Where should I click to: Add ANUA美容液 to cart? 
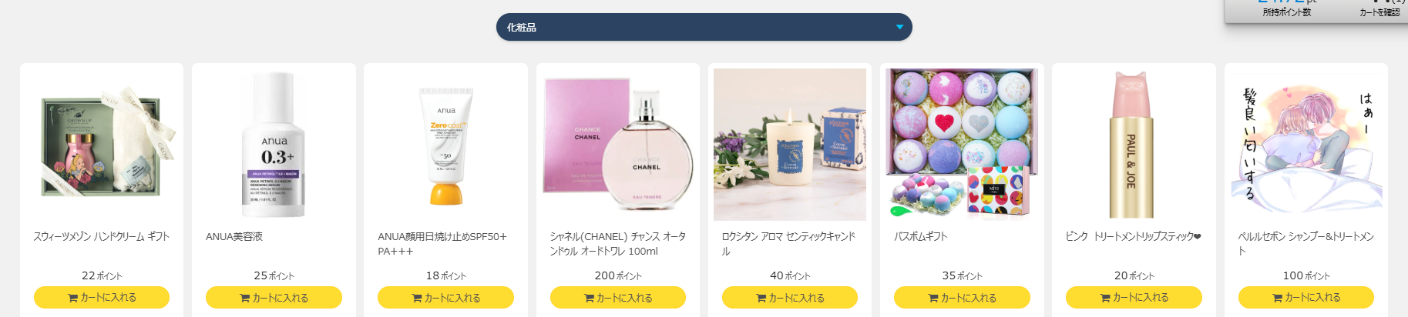274,297
